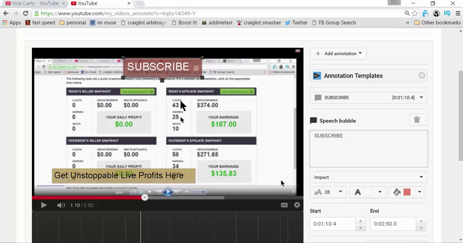The image size is (463, 243).
Task: Decrease the Start time with the down arrow
Action: pyautogui.click(x=360, y=227)
